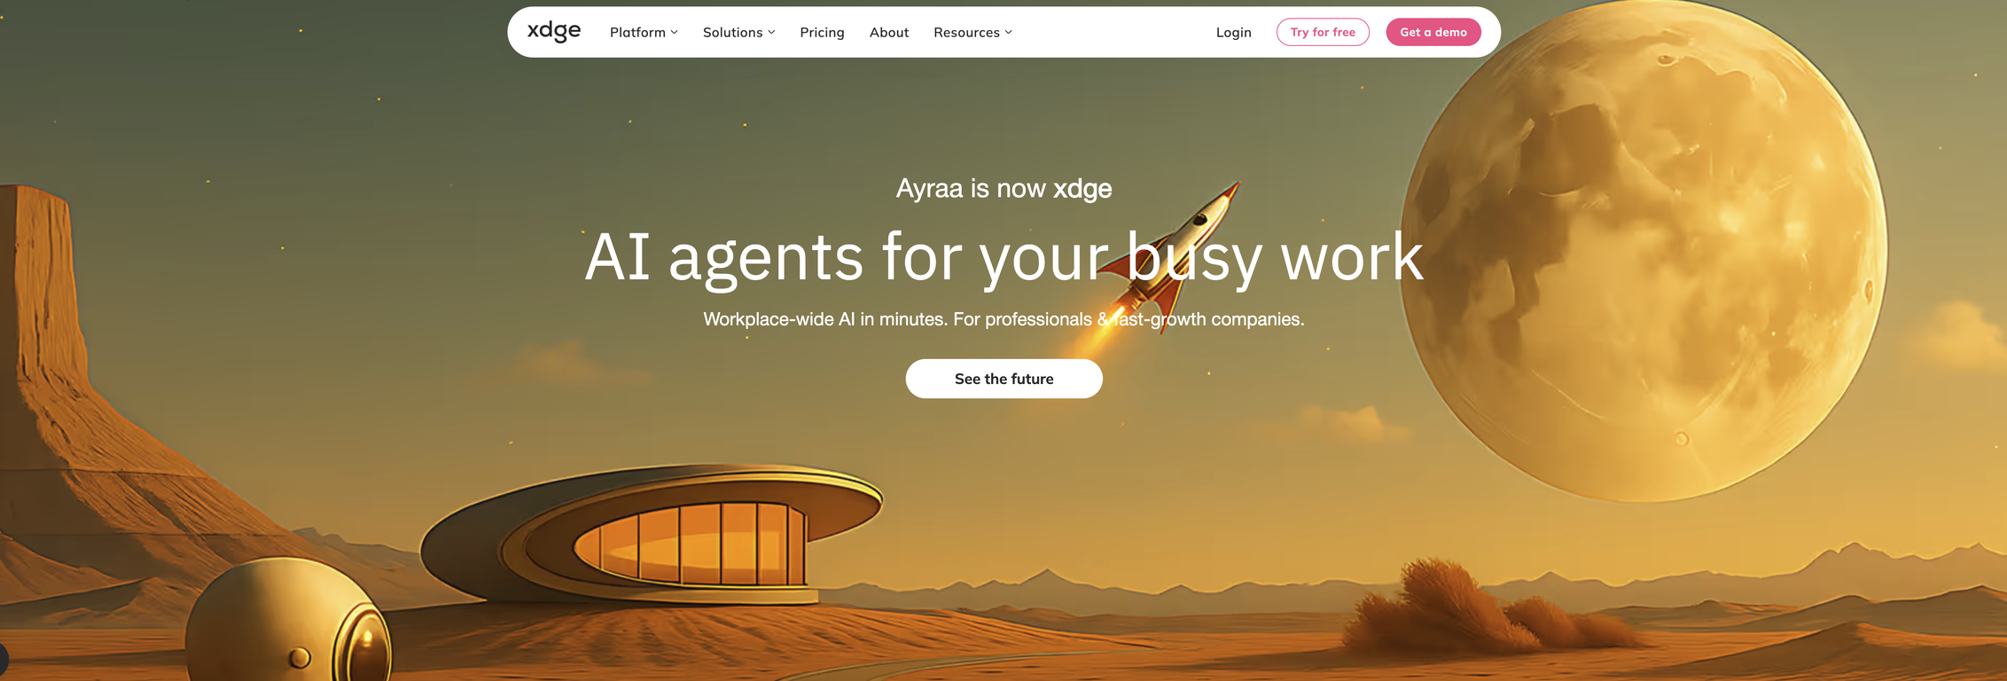
Task: Expand the chevron beside Platform
Action: pyautogui.click(x=675, y=32)
